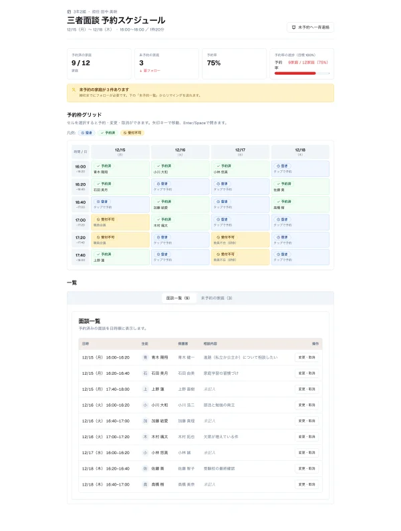The width and height of the screenshot is (401, 531).
Task: Click 変更・取消 for 加藤 結愛
Action: tap(307, 421)
